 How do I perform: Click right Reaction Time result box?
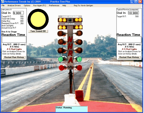coord(129,40)
